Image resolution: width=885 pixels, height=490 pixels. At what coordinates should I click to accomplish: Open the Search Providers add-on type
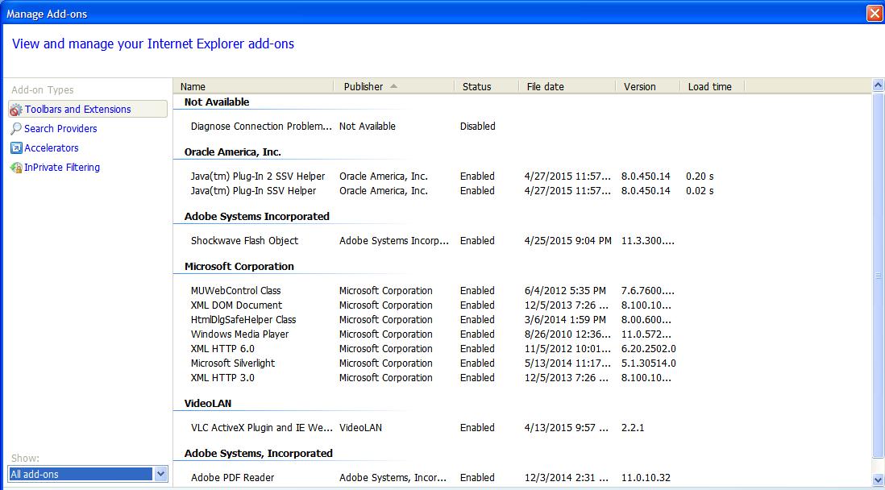tap(60, 129)
